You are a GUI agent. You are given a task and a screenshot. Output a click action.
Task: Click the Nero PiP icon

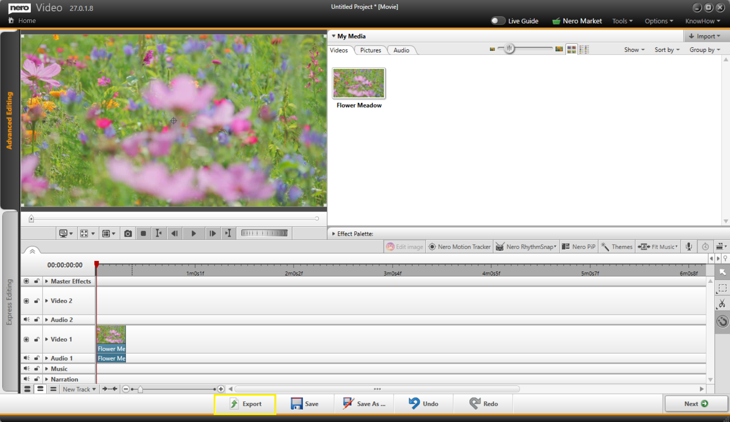566,247
